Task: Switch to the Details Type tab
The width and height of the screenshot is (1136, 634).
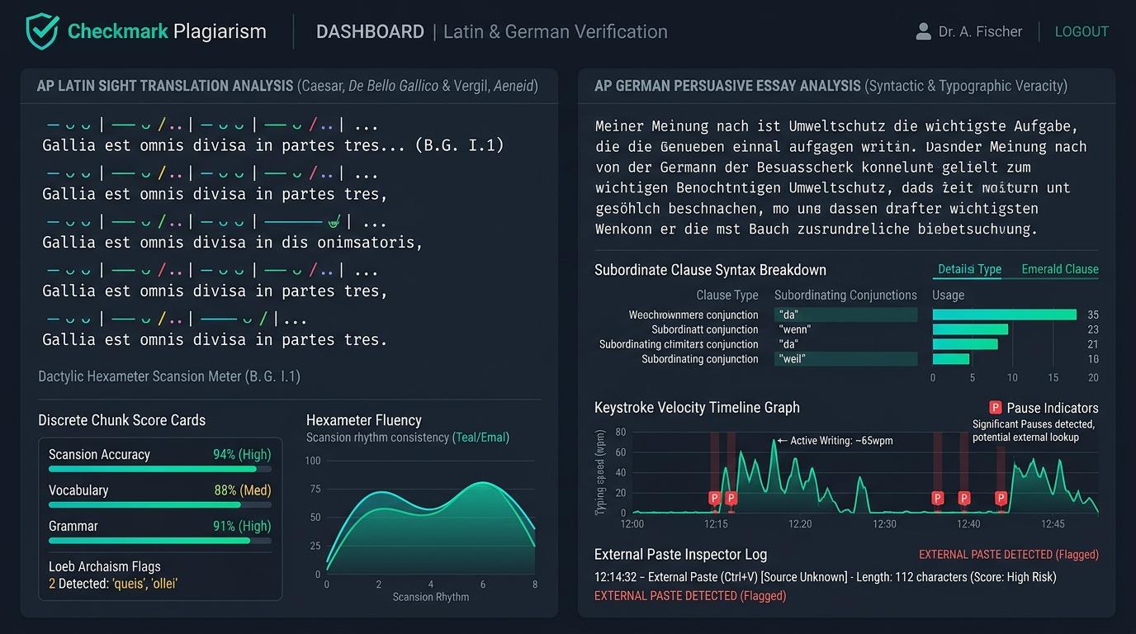Action: [969, 269]
